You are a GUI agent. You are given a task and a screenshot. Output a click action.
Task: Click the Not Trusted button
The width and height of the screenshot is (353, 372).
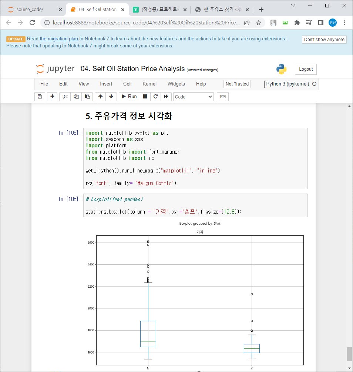tap(237, 84)
